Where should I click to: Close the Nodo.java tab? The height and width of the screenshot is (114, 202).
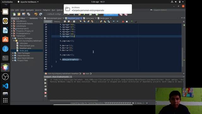pyautogui.click(x=111, y=18)
